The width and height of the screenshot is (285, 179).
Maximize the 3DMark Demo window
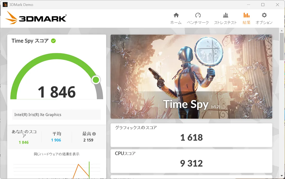click(263, 4)
